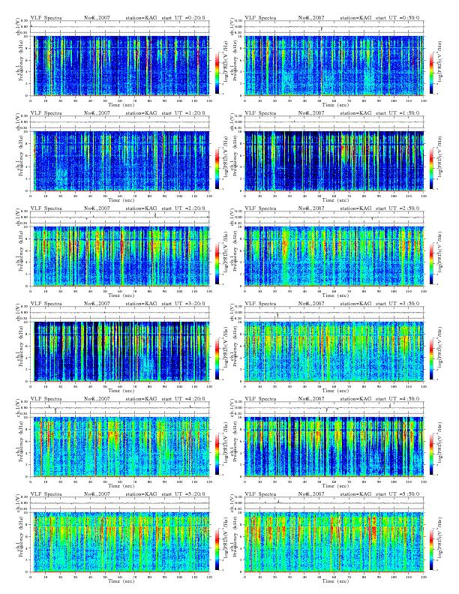The height and width of the screenshot is (594, 459).
Task: Click the title text 'start UT =2:20:0'
Action: pos(183,208)
